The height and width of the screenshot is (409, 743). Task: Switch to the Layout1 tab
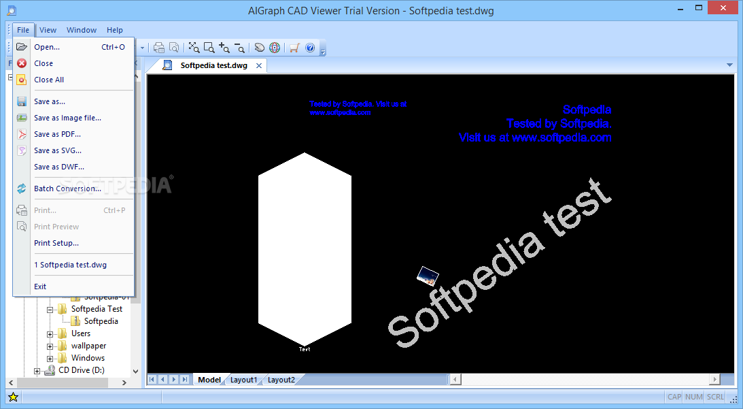click(x=243, y=380)
